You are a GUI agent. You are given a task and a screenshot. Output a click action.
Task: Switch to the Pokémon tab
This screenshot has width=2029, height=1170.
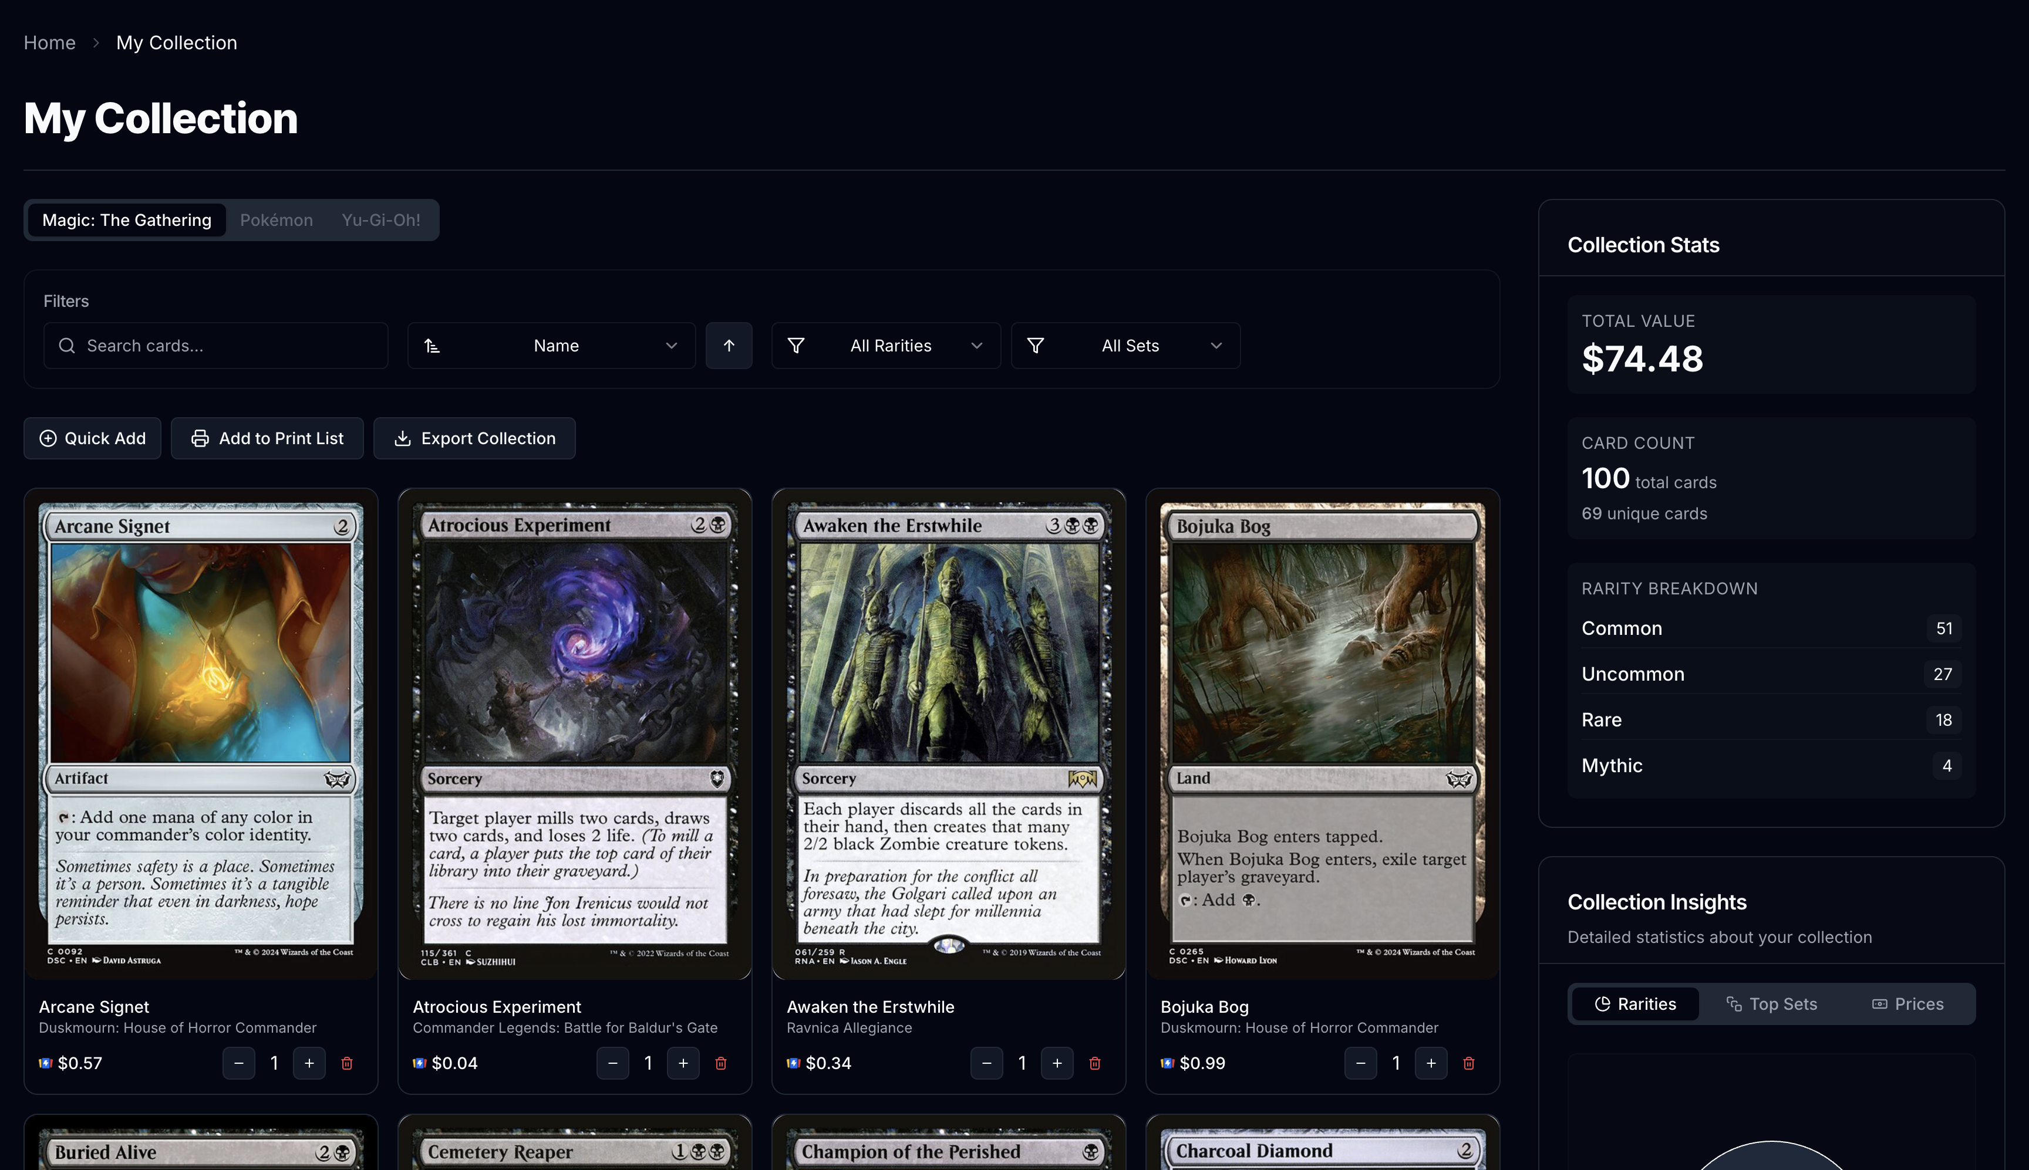(276, 220)
